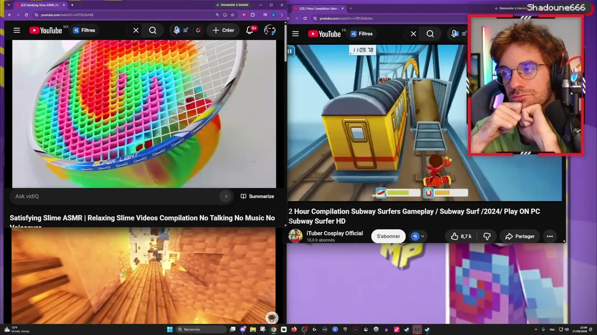Reload the Slime ASMR browser page
Image resolution: width=597 pixels, height=335 pixels.
click(26, 15)
